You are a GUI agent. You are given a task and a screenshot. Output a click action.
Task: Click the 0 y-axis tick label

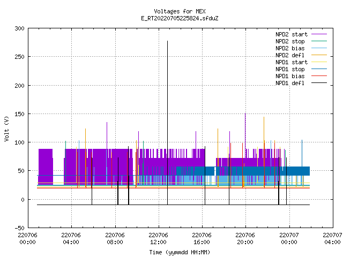(x=23, y=200)
